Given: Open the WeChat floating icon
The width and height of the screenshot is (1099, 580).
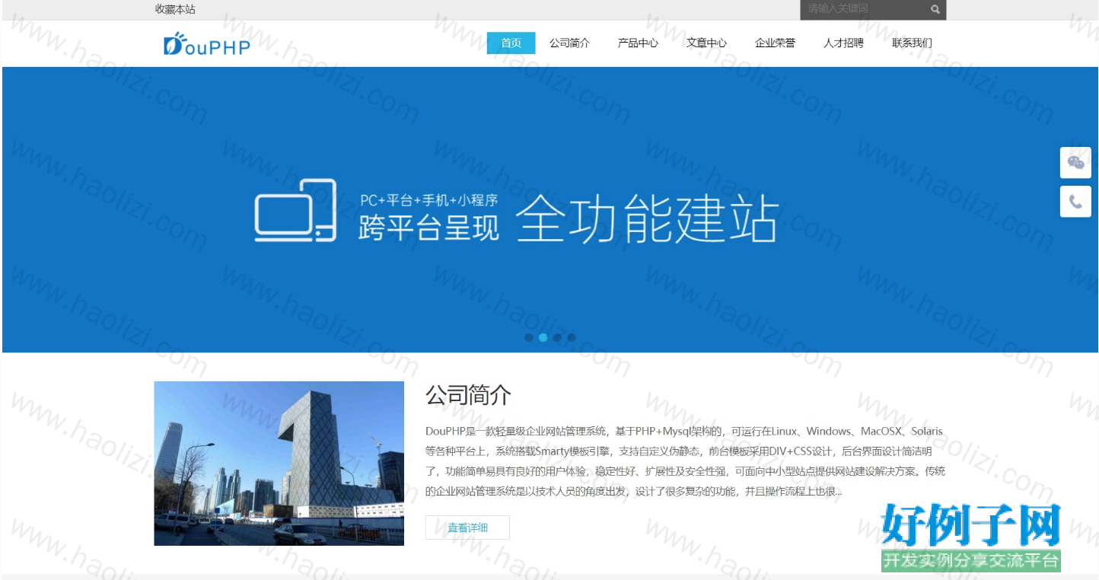Looking at the screenshot, I should [1075, 163].
